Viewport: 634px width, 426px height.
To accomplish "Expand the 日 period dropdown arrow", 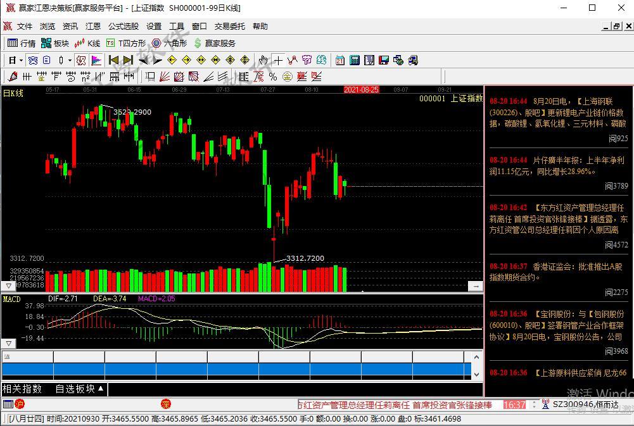I will (x=21, y=61).
